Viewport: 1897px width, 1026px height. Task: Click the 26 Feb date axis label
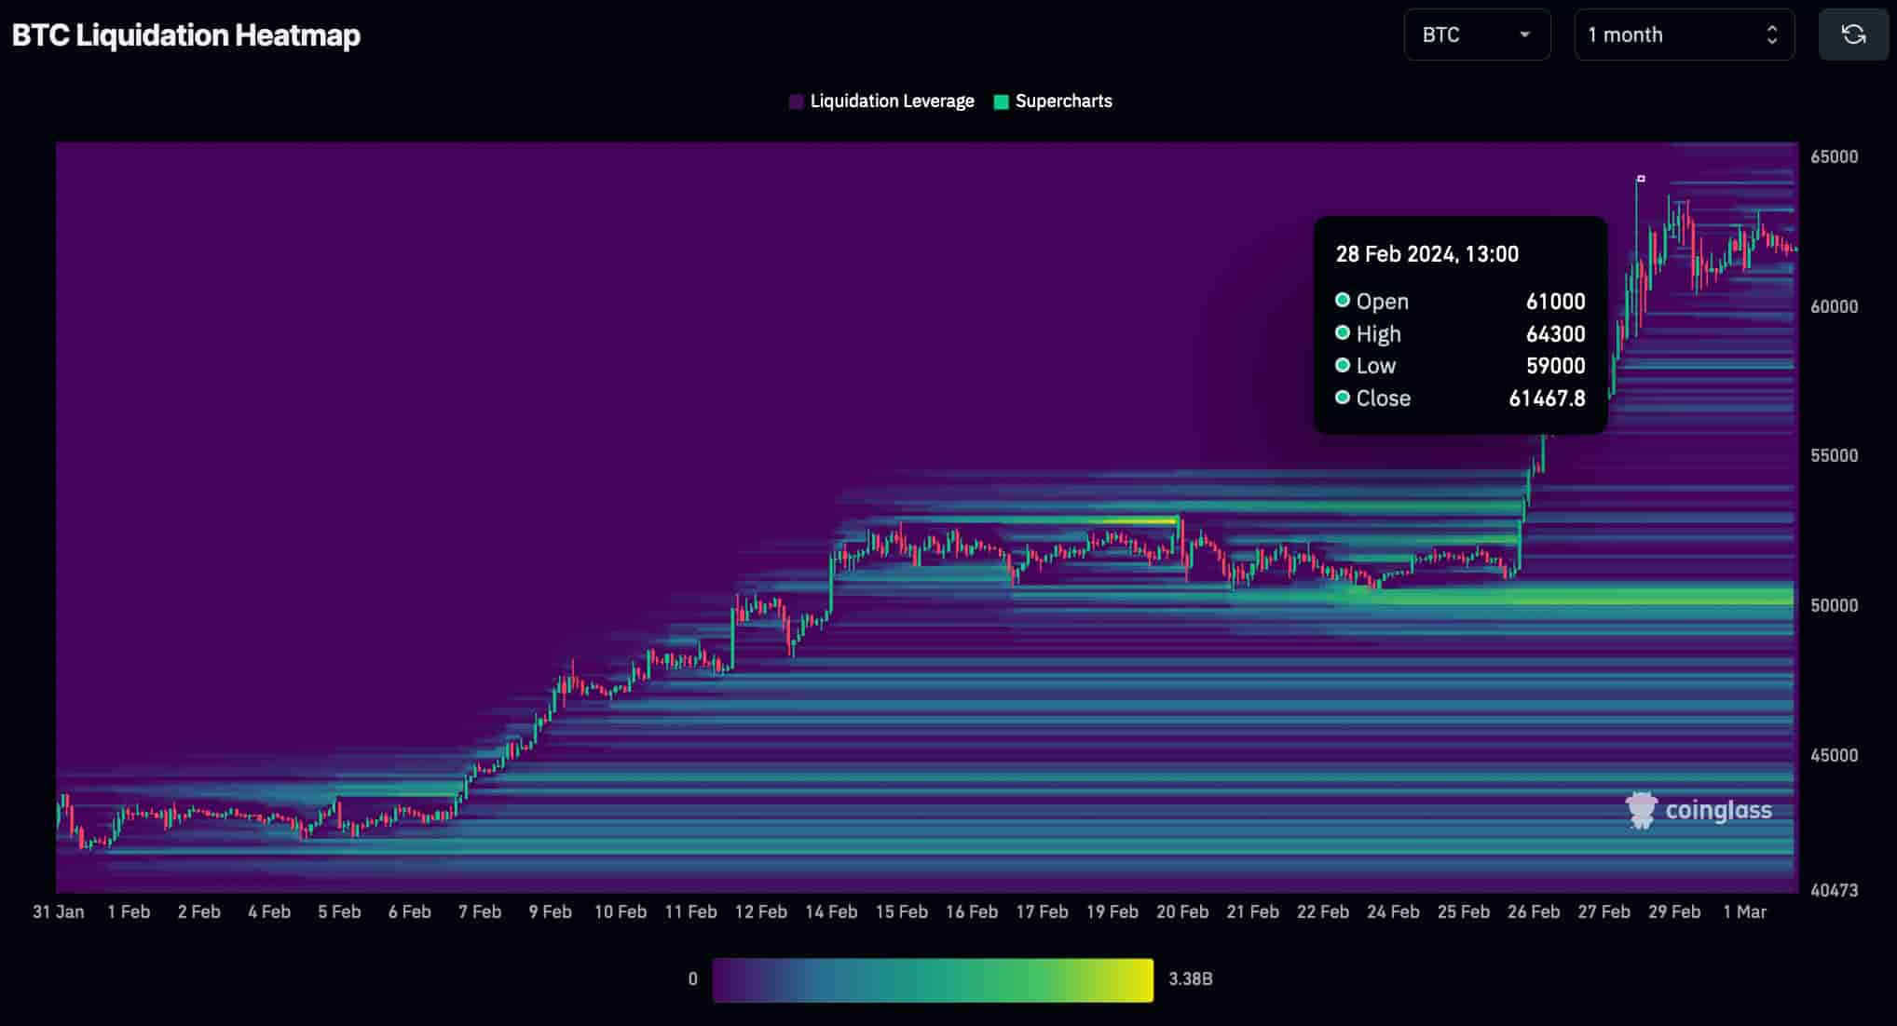1533,911
